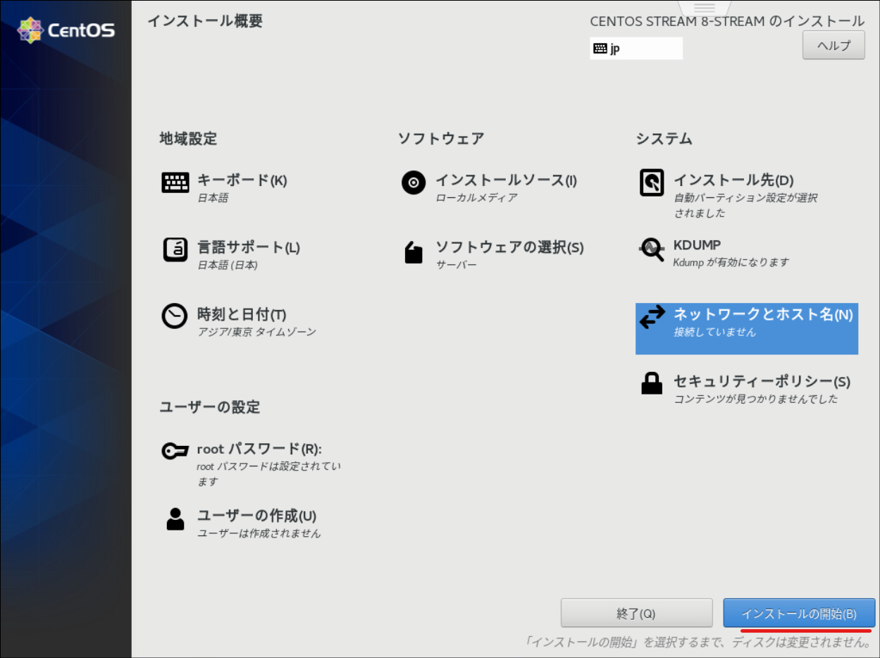The width and height of the screenshot is (880, 658).
Task: Click the package icon for ソフトウェアの選択
Action: [414, 252]
